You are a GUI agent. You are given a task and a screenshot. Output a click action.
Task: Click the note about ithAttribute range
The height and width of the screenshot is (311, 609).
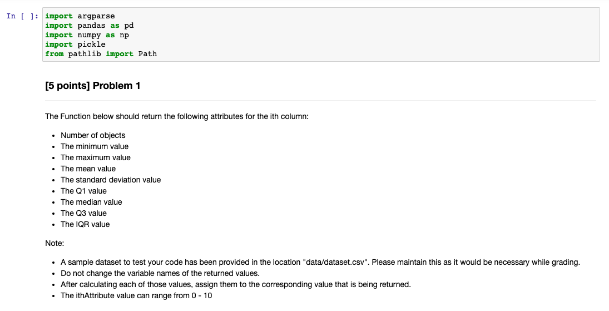[136, 295]
